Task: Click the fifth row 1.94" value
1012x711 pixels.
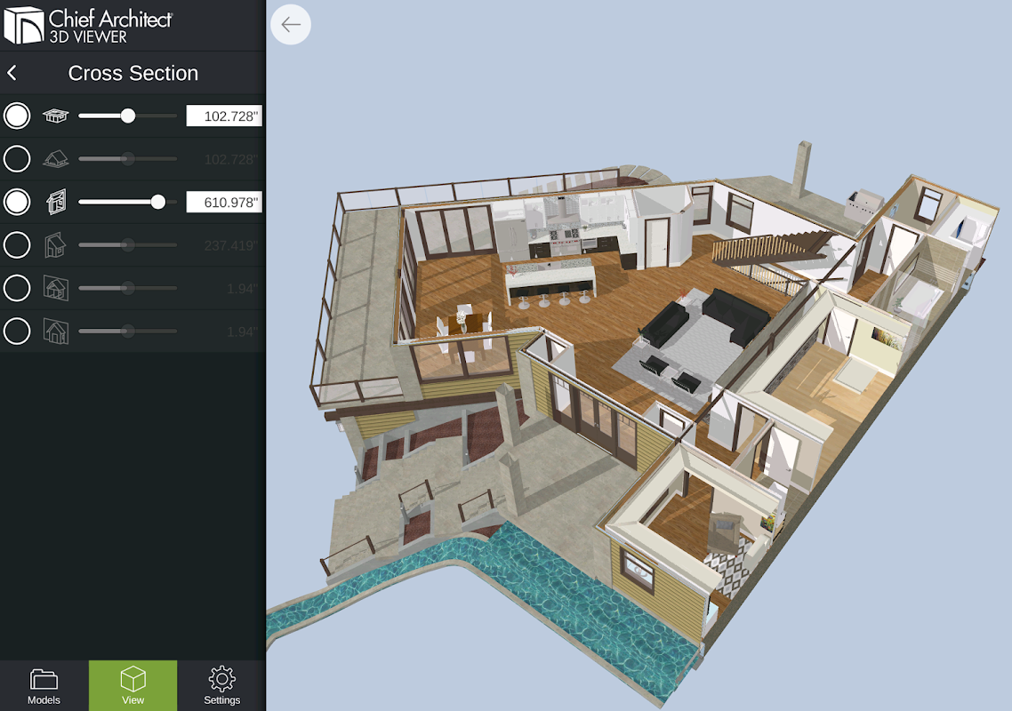Action: [x=242, y=289]
